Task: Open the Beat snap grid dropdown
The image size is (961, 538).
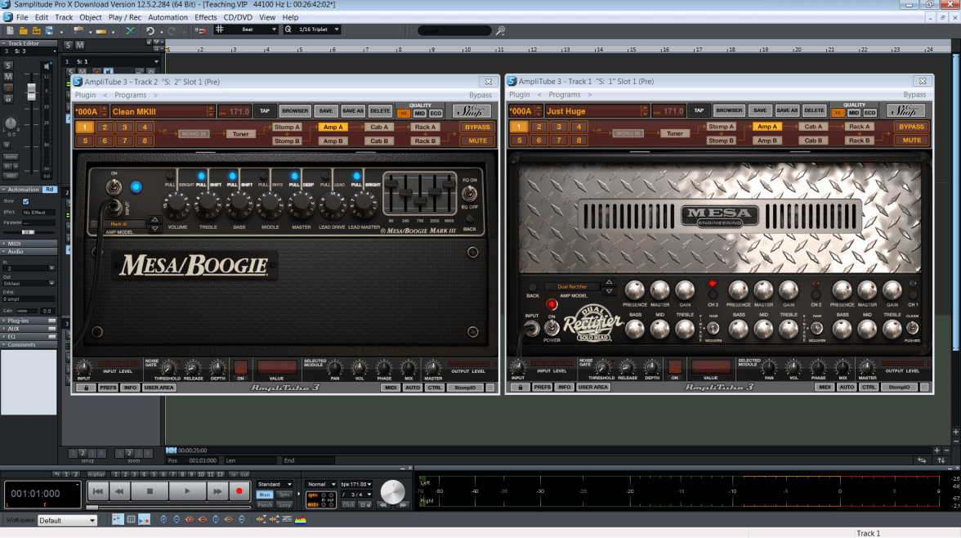Action: (x=246, y=30)
